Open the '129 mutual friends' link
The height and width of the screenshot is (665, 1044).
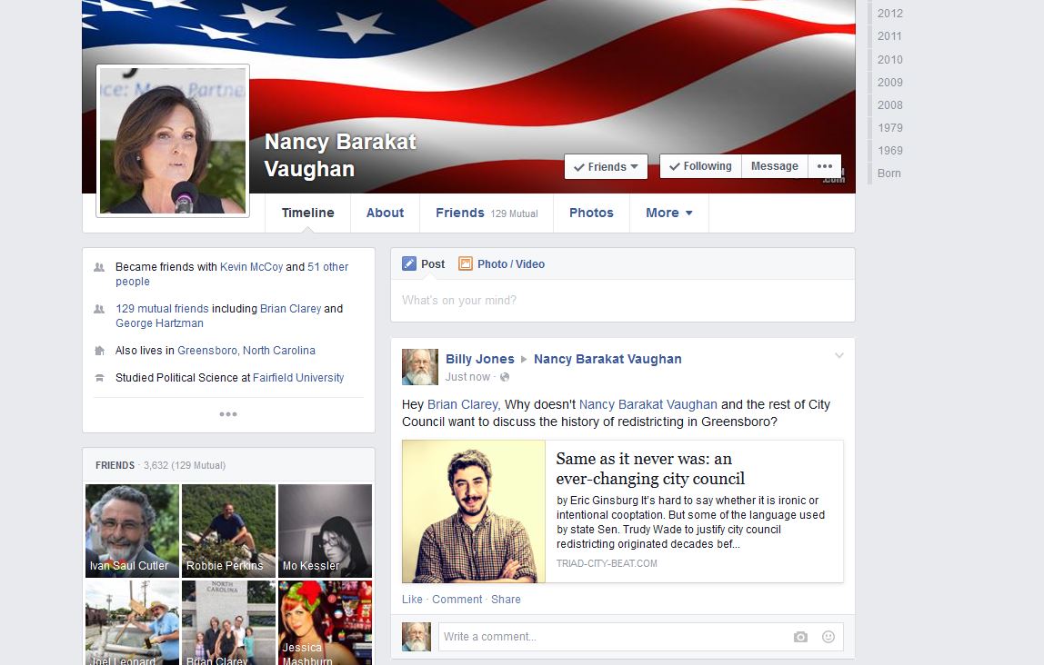point(162,309)
